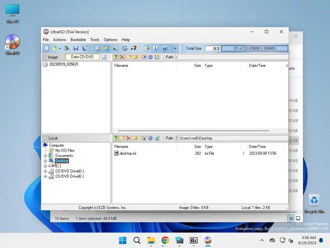
Task: Expand the Documents tree node
Action: (x=45, y=156)
